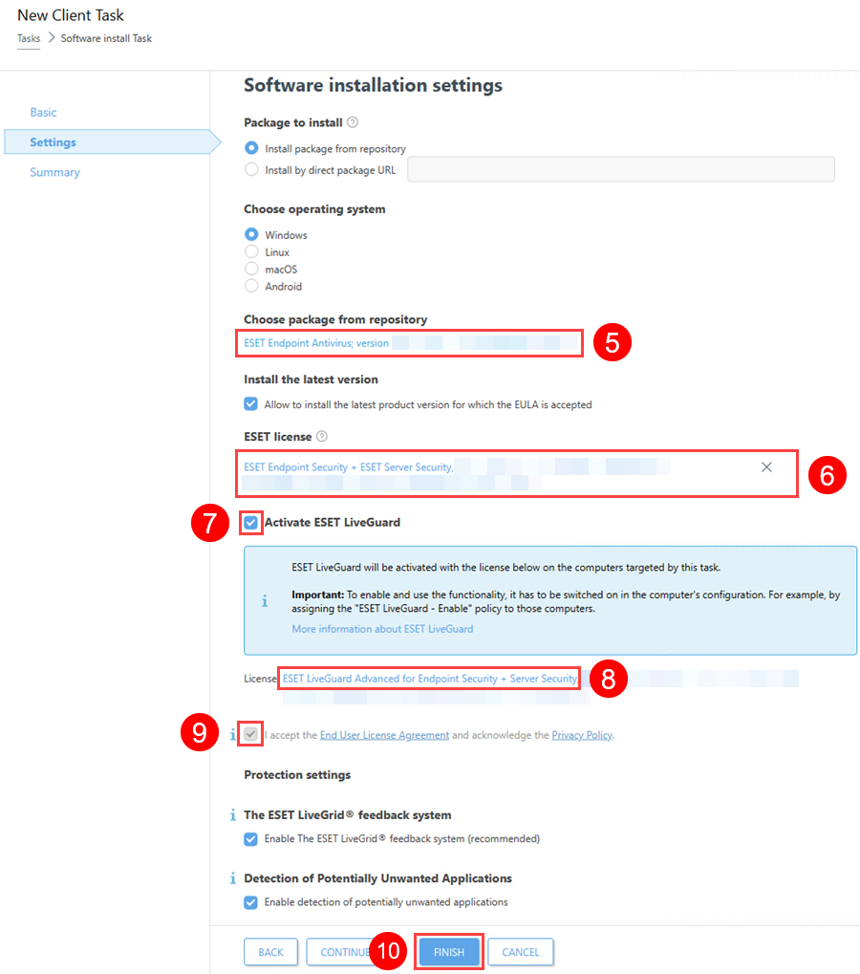Open help icon beside ESET license
The image size is (860, 974).
(x=322, y=436)
